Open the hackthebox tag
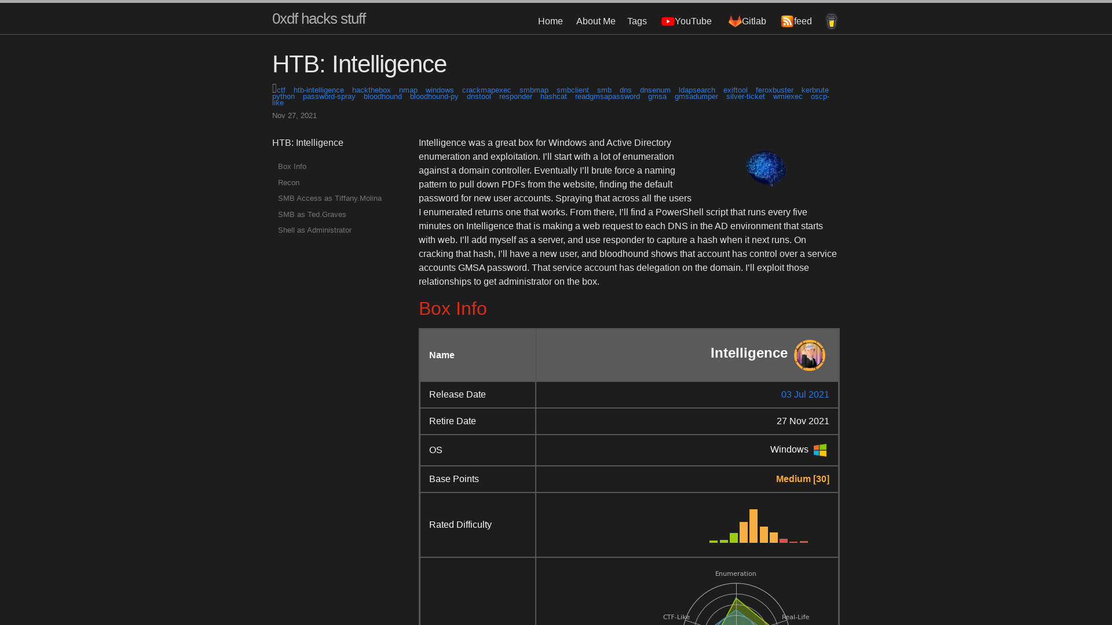The width and height of the screenshot is (1112, 625). coord(371,90)
